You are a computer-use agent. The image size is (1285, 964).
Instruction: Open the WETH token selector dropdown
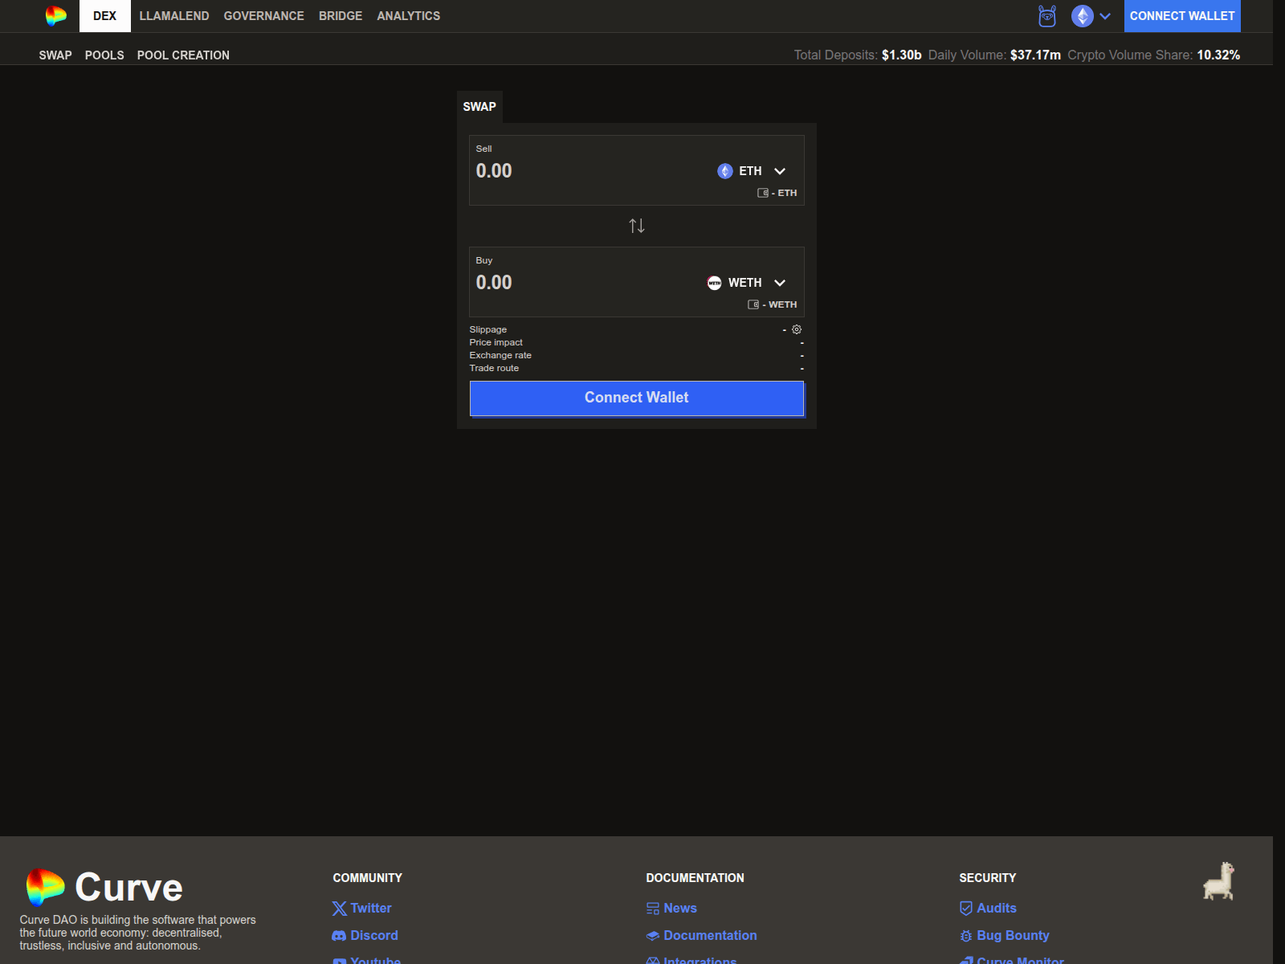coord(747,283)
